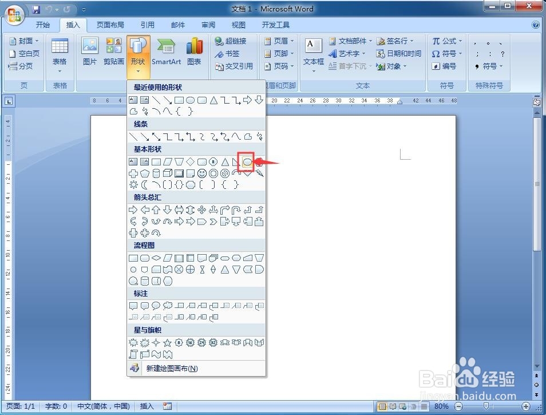This screenshot has width=546, height=415.
Task: Insert Date and Time
Action: [398, 54]
